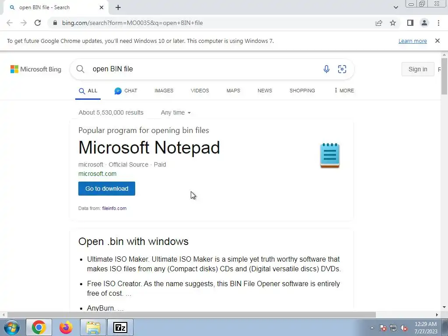
Task: Click the Action Center flag icon
Action: [383, 328]
